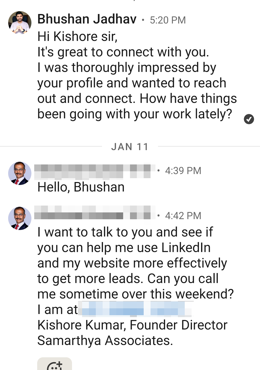Click the read receipt checkmark icon
This screenshot has width=260, height=370.
[x=249, y=119]
